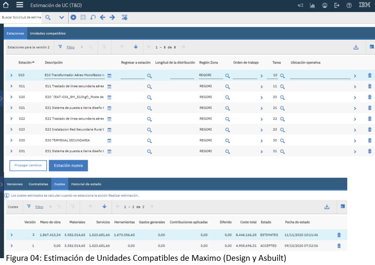Expand cost row version 1
The image size is (375, 265).
pyautogui.click(x=12, y=246)
